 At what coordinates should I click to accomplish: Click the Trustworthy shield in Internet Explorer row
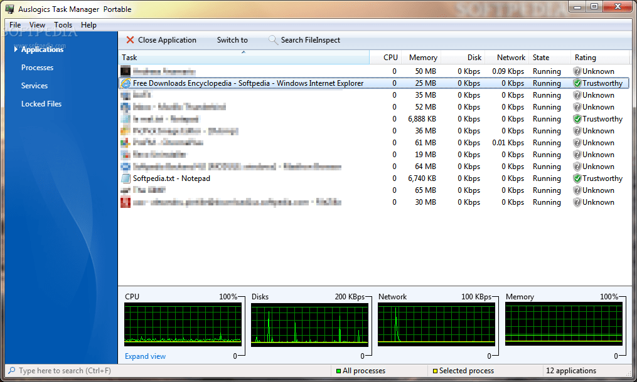point(577,83)
